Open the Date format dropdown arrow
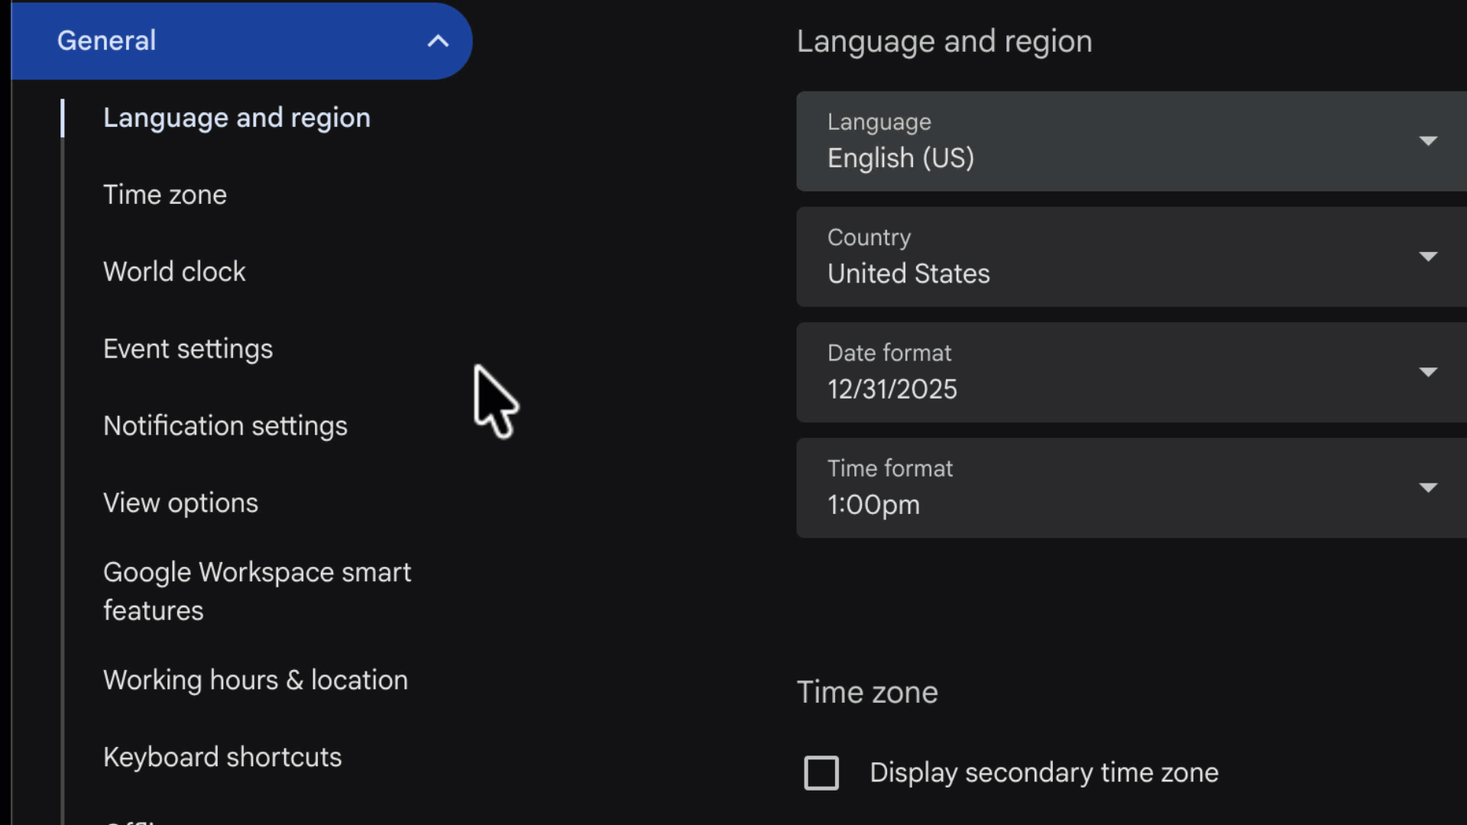The height and width of the screenshot is (825, 1467). pos(1427,372)
